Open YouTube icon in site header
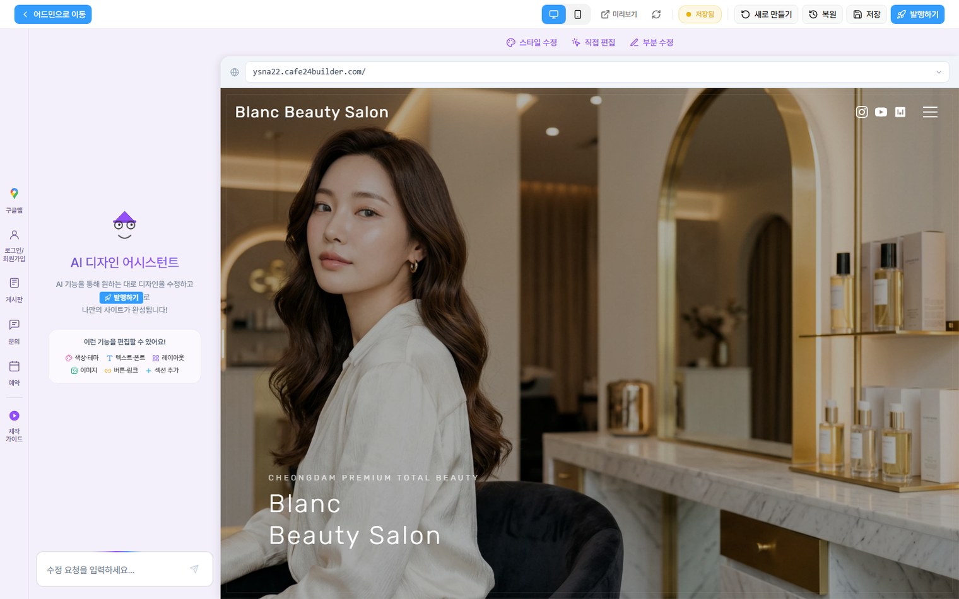 click(881, 112)
